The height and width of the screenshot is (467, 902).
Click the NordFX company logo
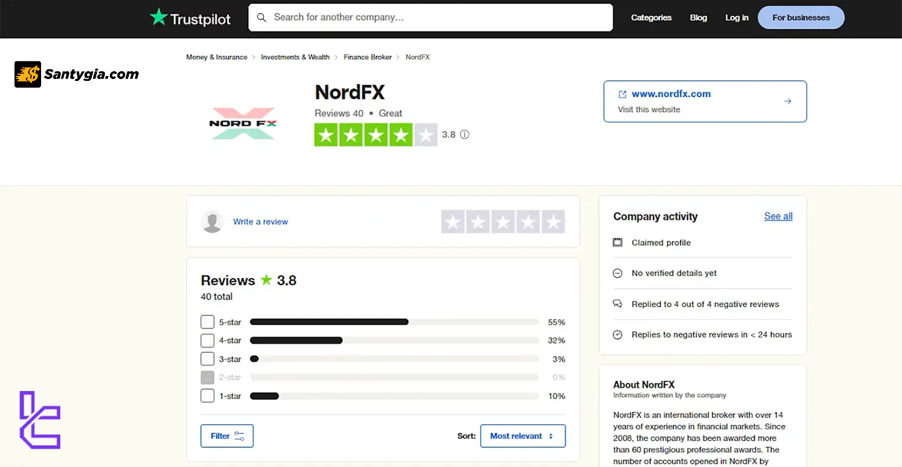[x=243, y=123]
